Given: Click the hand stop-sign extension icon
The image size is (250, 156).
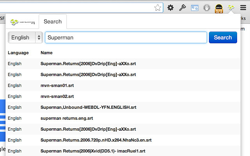Looking at the screenshot, I should (207, 8).
